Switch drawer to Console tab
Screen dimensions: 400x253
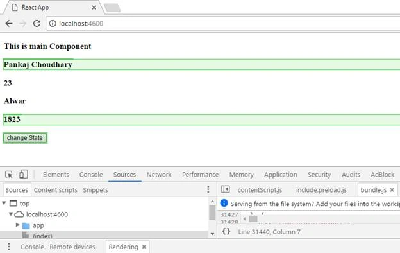click(32, 247)
